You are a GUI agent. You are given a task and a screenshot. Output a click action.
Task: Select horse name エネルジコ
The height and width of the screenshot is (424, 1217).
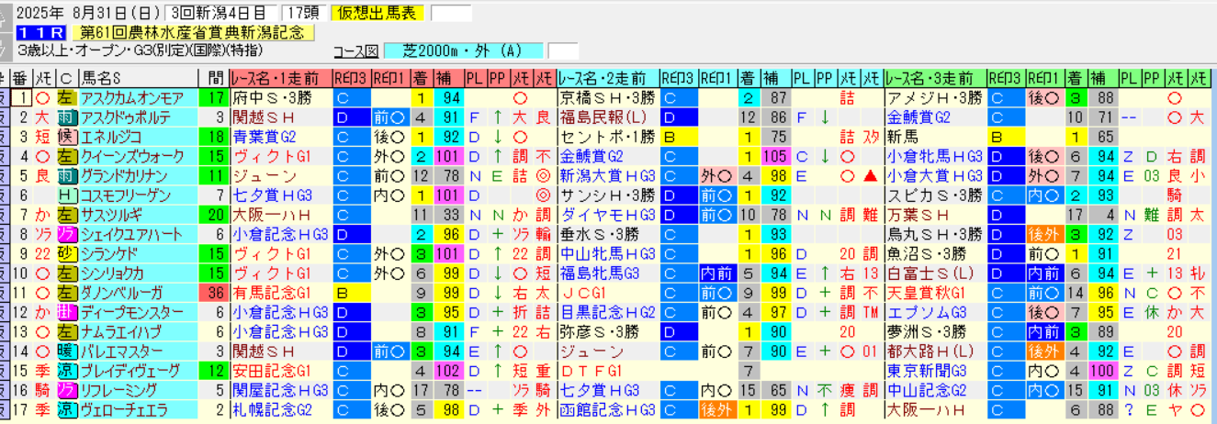pyautogui.click(x=140, y=137)
